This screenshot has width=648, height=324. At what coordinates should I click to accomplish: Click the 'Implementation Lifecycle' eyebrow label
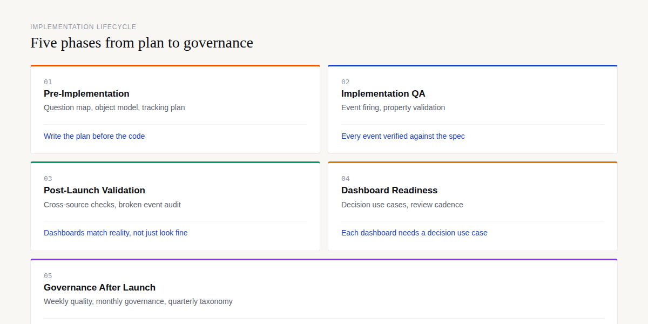click(x=83, y=27)
